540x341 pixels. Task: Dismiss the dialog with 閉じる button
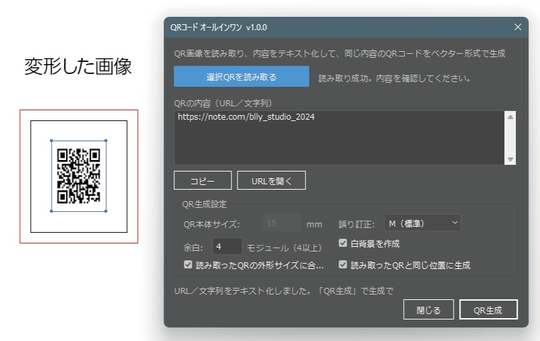click(x=428, y=309)
